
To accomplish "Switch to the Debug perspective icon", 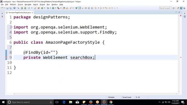I will 184,8.
